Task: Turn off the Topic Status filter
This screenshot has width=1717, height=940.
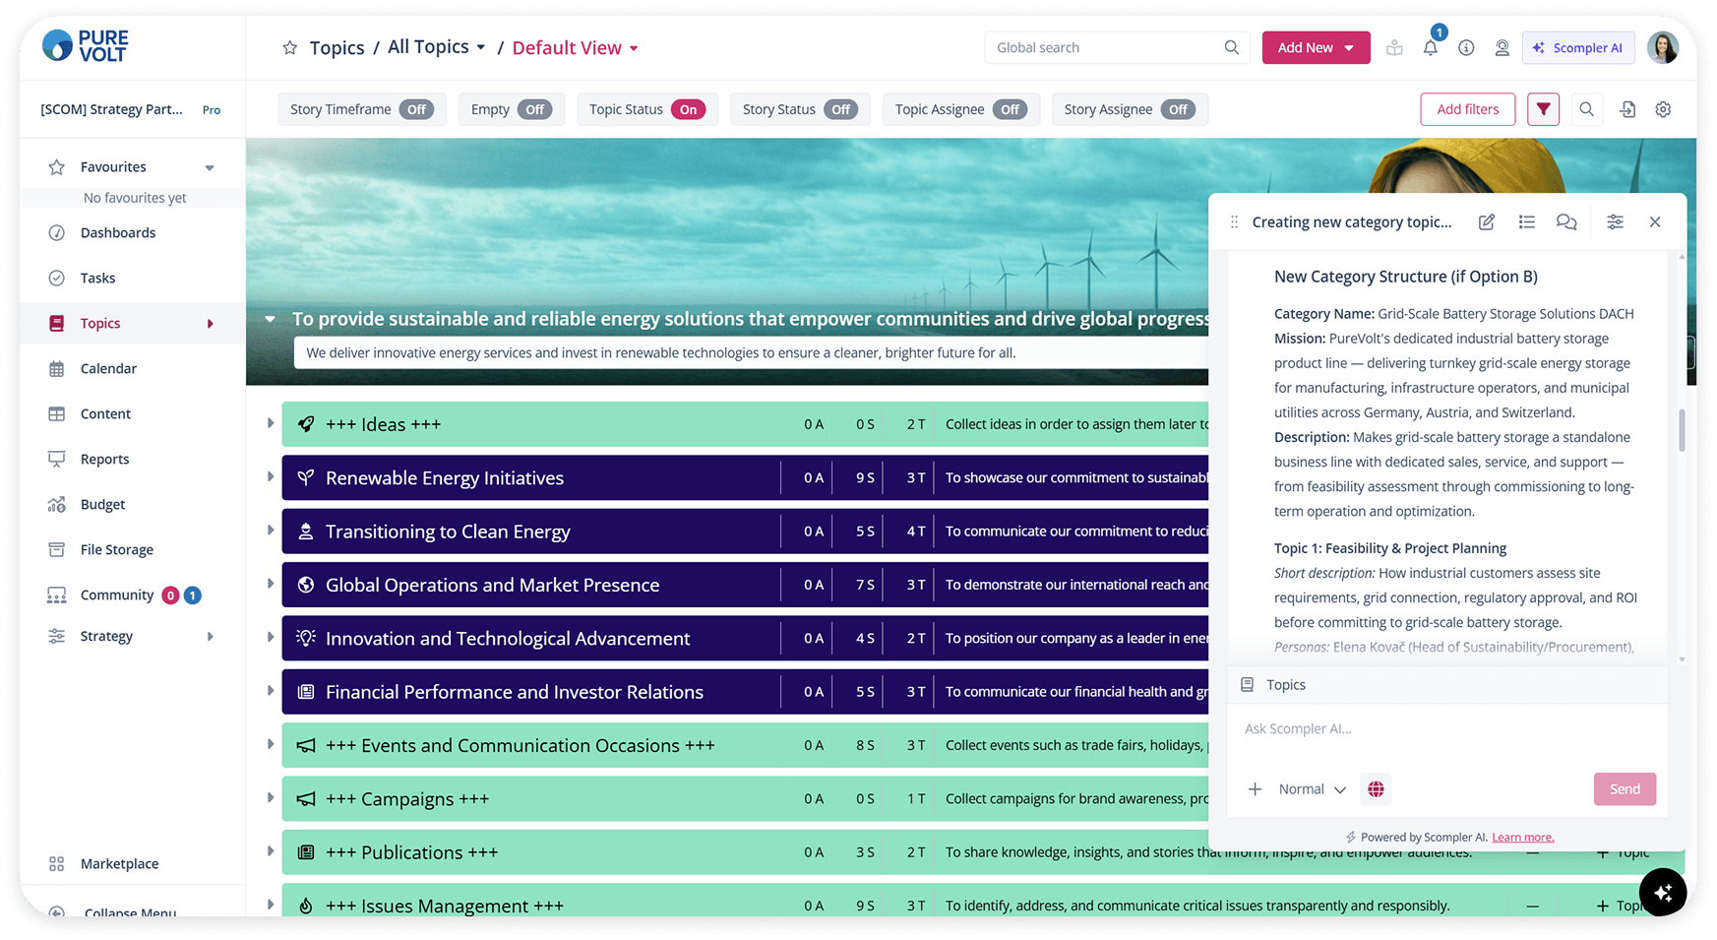Action: click(x=688, y=109)
